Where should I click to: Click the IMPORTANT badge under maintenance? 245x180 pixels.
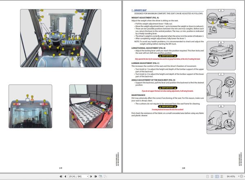[167, 106]
